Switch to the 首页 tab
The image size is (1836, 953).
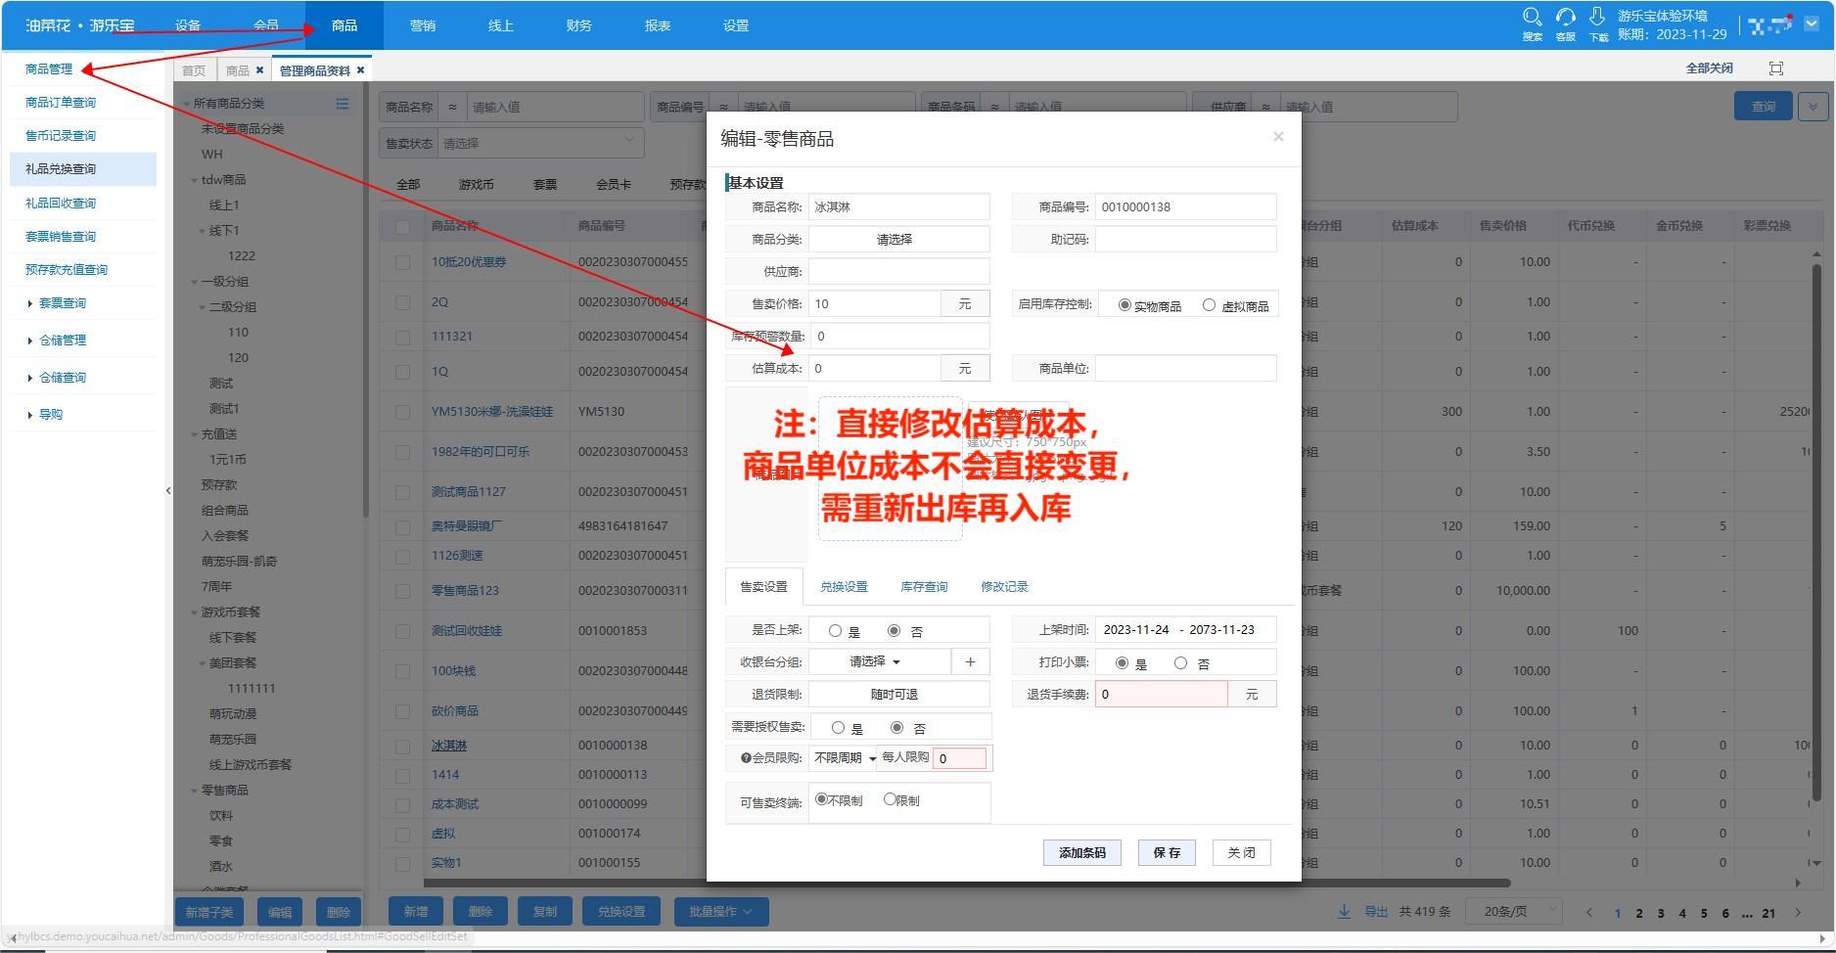pyautogui.click(x=194, y=70)
